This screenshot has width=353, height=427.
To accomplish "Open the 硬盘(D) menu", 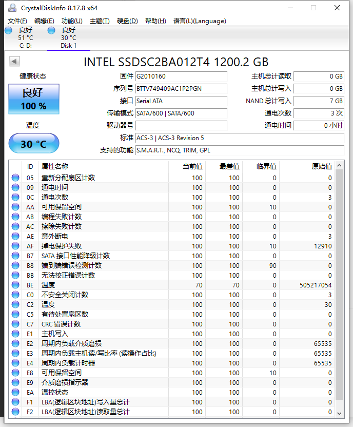I will (127, 21).
